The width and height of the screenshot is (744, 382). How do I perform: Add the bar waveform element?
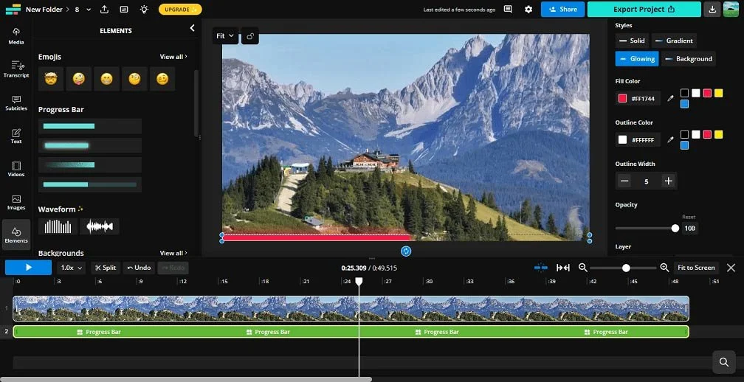[58, 226]
